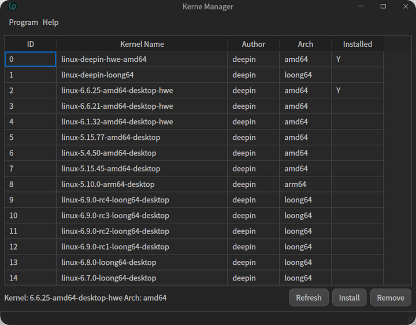
Task: Pick the linux-6.9.0-rc4-loong64-desktop entry
Action: point(116,200)
